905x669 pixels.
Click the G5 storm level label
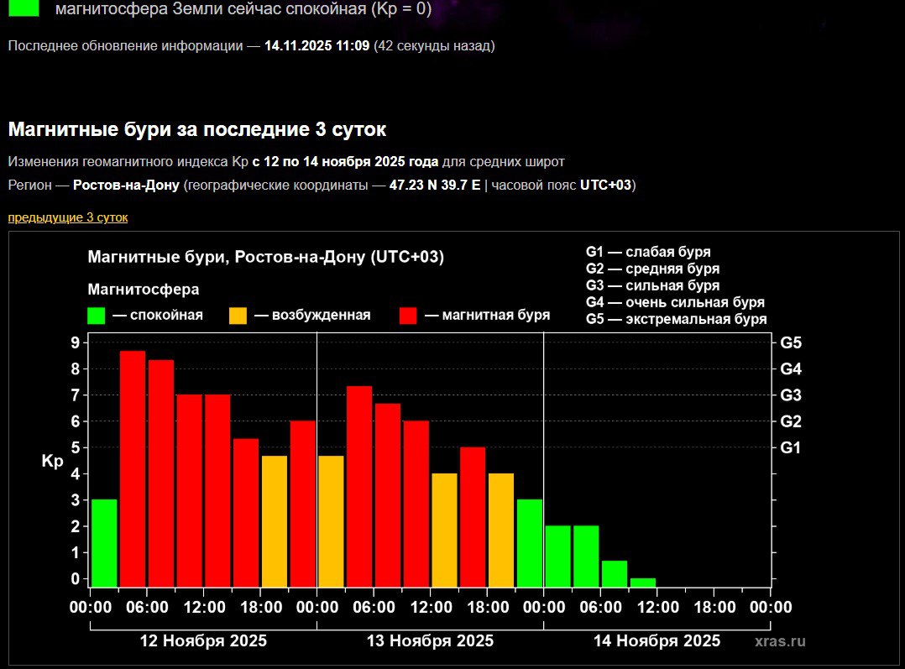[x=791, y=342]
